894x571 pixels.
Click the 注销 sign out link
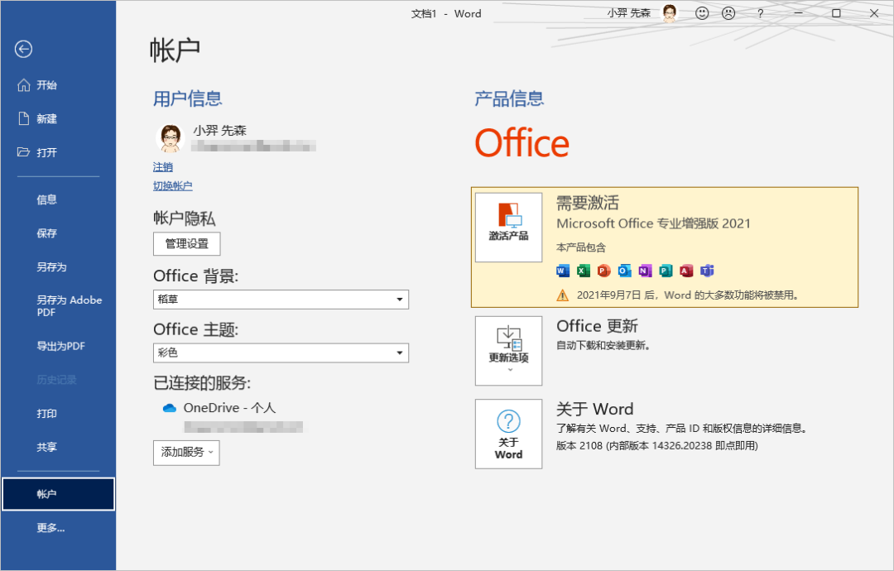163,167
